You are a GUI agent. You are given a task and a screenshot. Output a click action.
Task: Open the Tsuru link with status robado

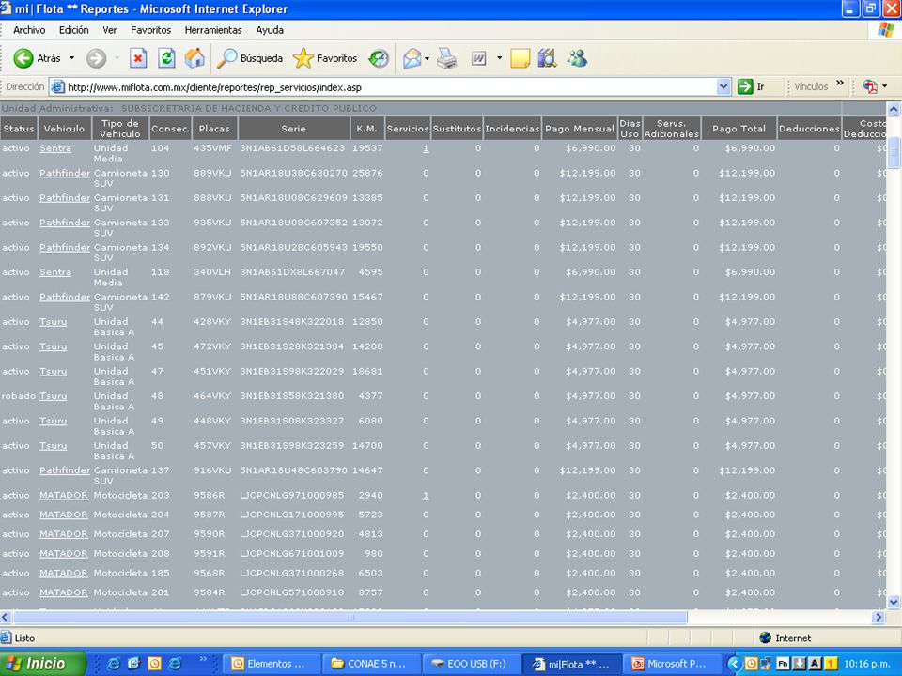point(53,396)
